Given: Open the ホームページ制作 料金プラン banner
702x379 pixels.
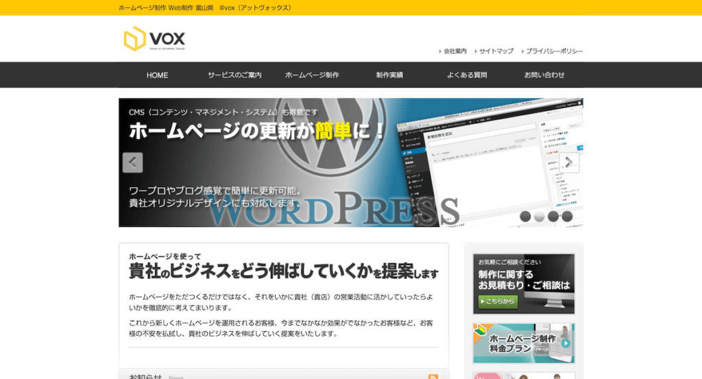Looking at the screenshot, I should pos(524,343).
